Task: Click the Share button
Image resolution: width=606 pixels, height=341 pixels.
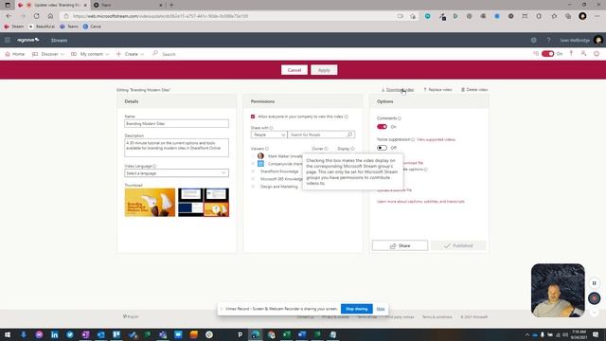Action: coord(400,245)
